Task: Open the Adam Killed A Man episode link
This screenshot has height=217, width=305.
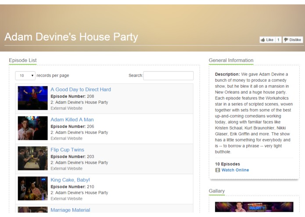Action: tap(72, 119)
